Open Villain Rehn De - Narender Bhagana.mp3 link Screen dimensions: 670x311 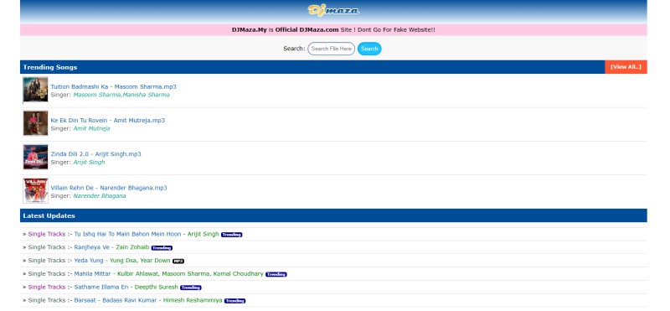(109, 188)
